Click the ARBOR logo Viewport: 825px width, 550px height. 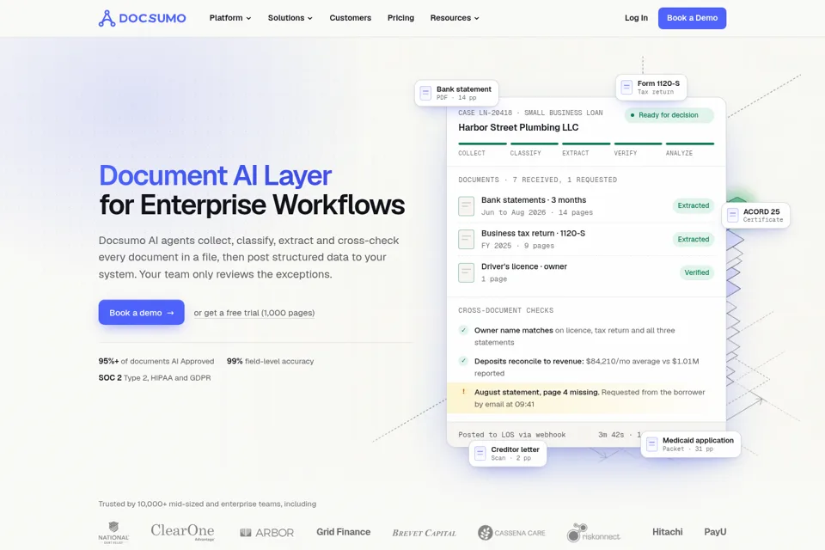point(266,533)
